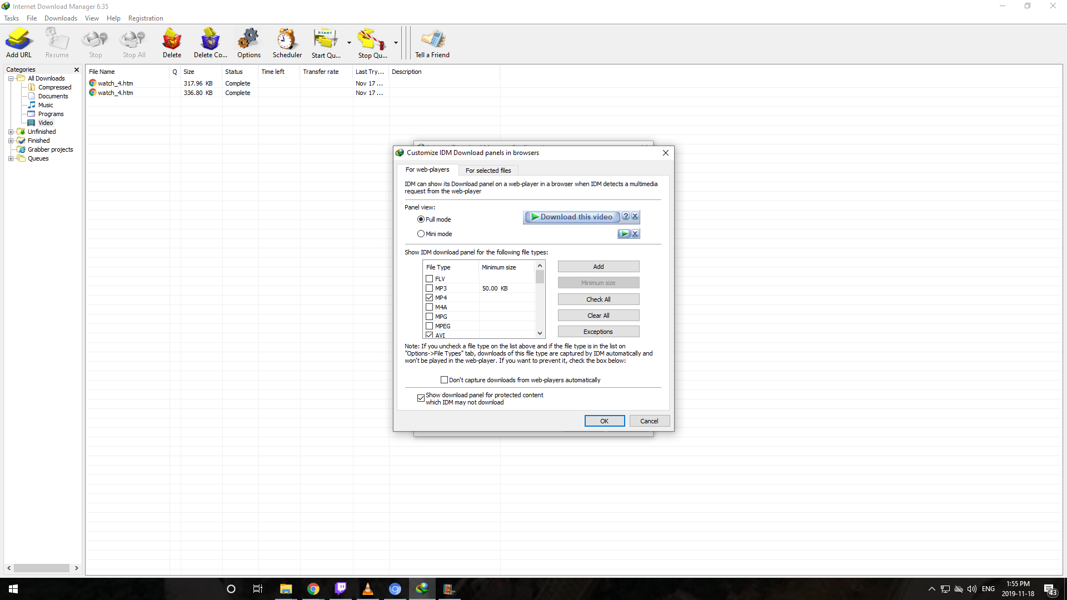This screenshot has height=600, width=1067.
Task: Open the View menu
Action: 92,18
